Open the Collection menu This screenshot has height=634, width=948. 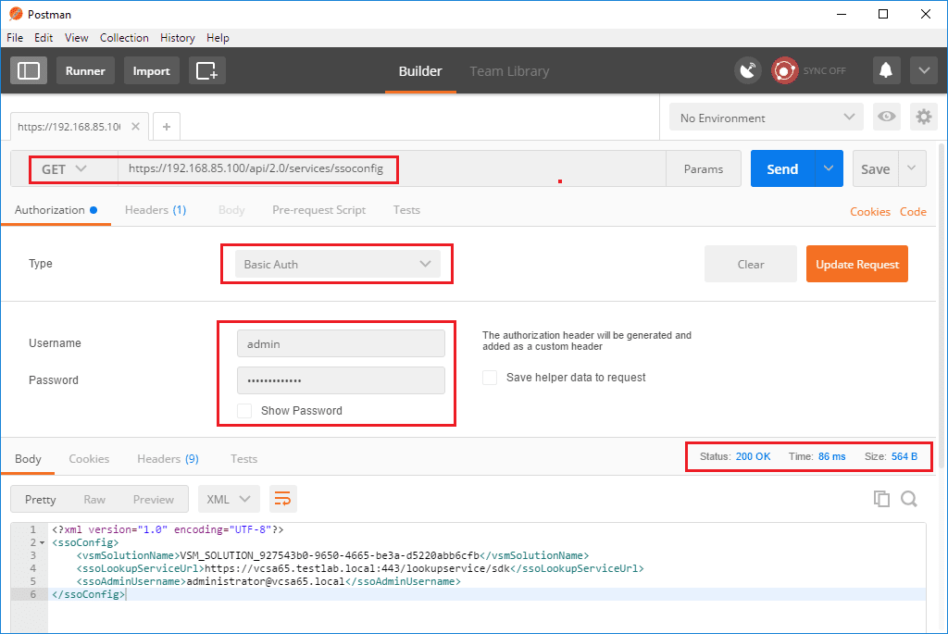(x=124, y=38)
